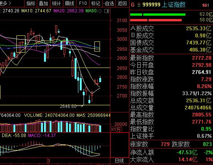
Task: Click the red G icon
Action: point(133,5)
